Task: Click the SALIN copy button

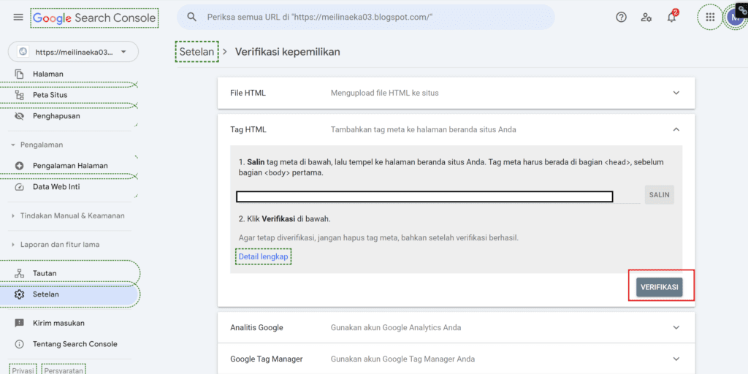Action: pos(660,194)
